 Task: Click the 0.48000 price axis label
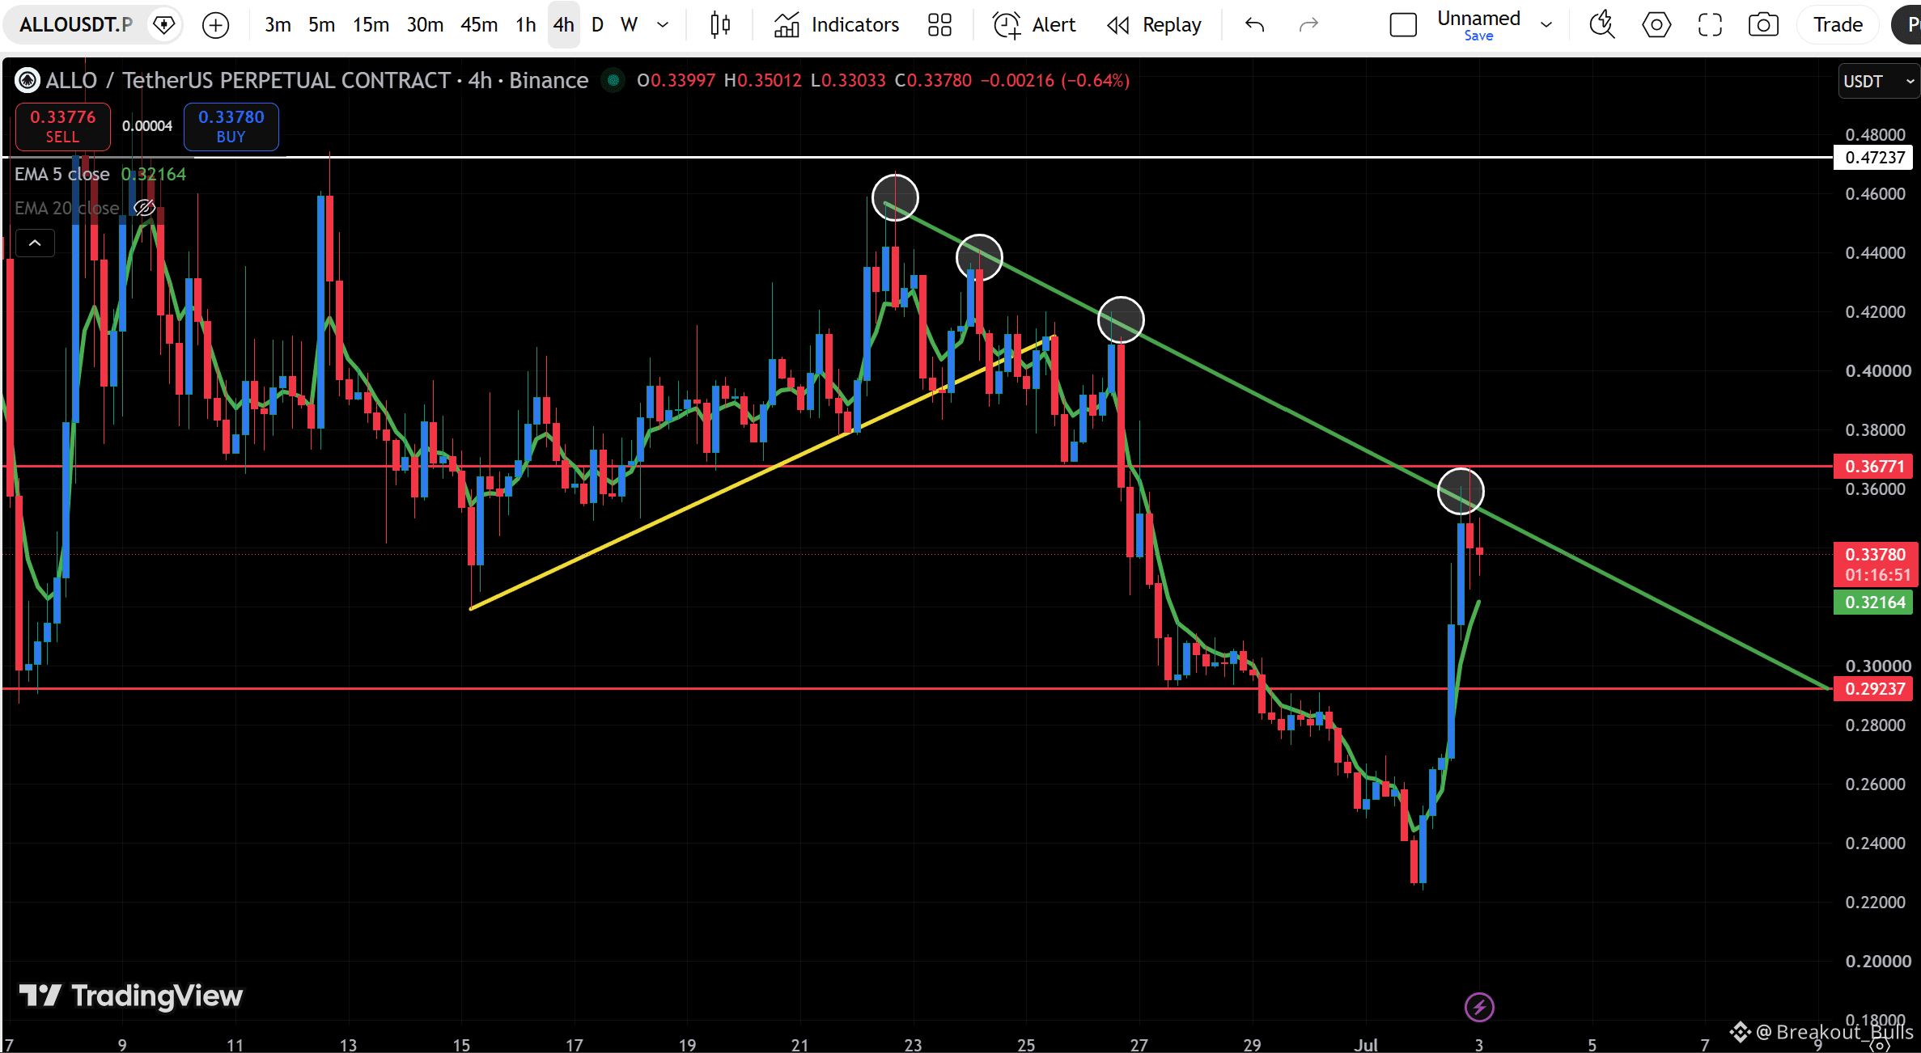[1875, 134]
